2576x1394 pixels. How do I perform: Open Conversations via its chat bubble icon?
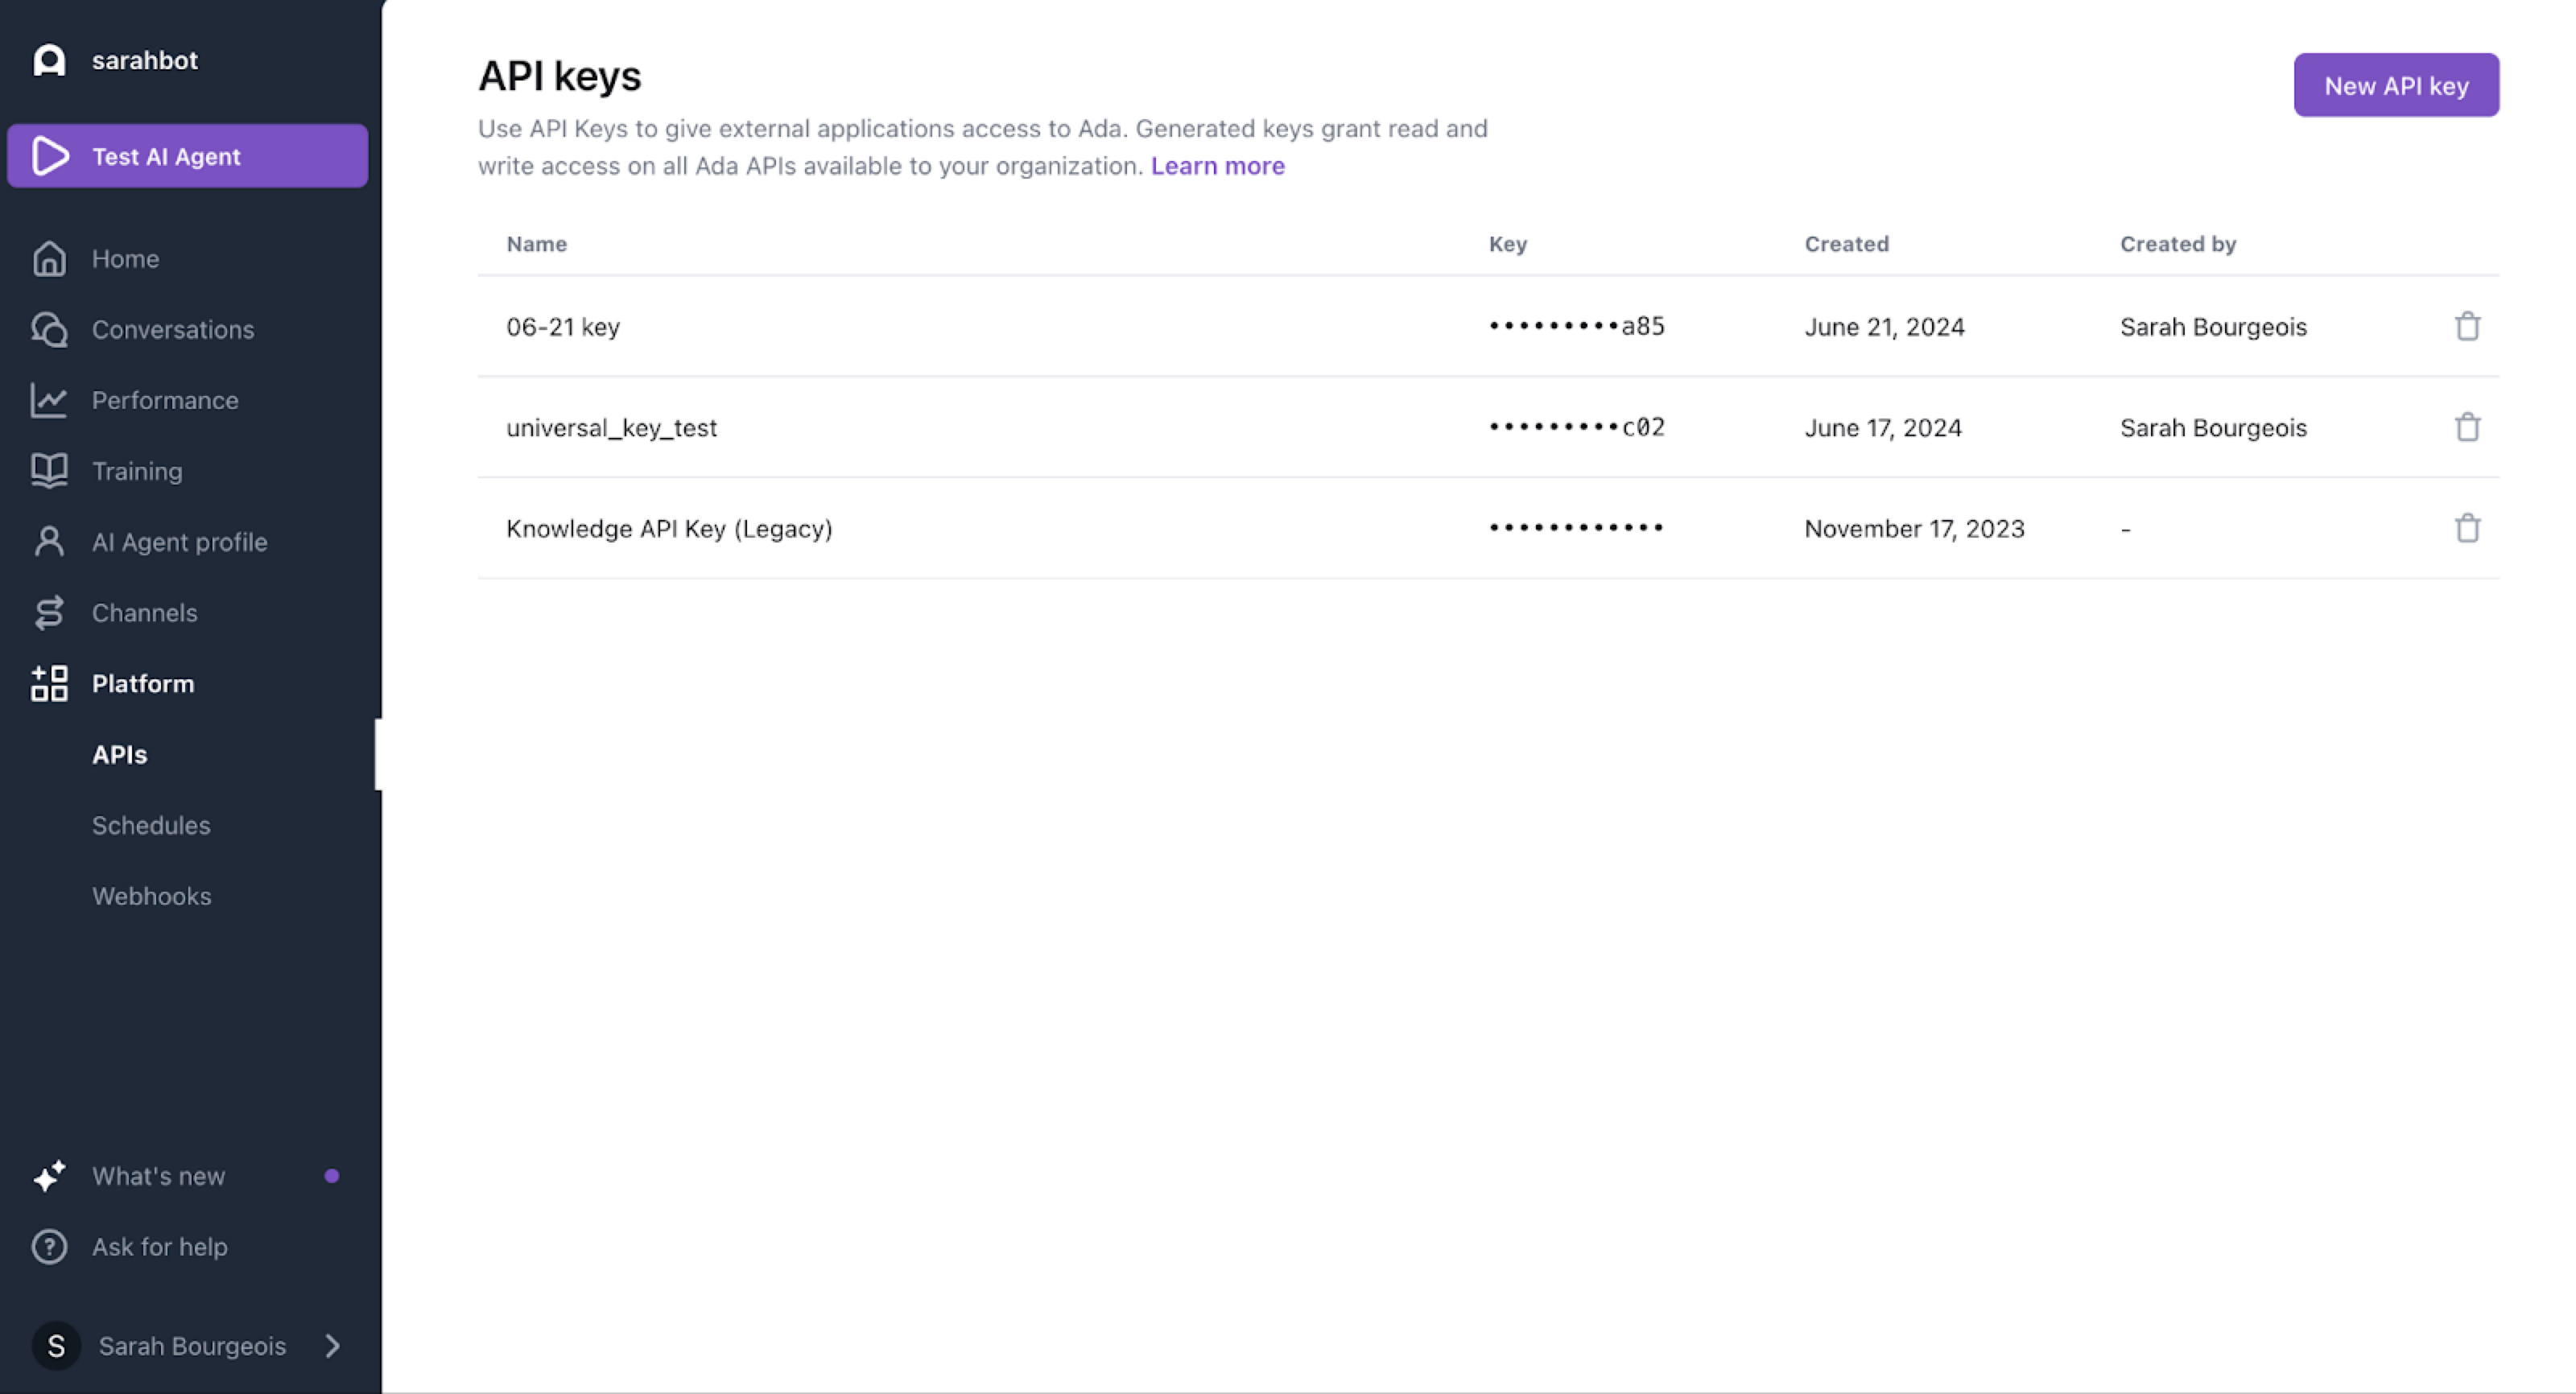(x=49, y=330)
